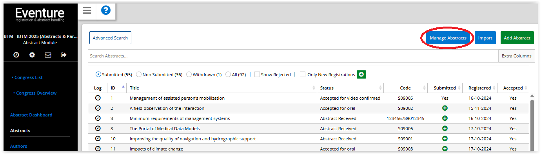The image size is (541, 154).
Task: Click the green plus icon beside Only New Registrations
Action: coord(361,74)
